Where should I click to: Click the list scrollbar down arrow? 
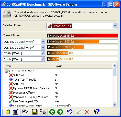point(115,104)
